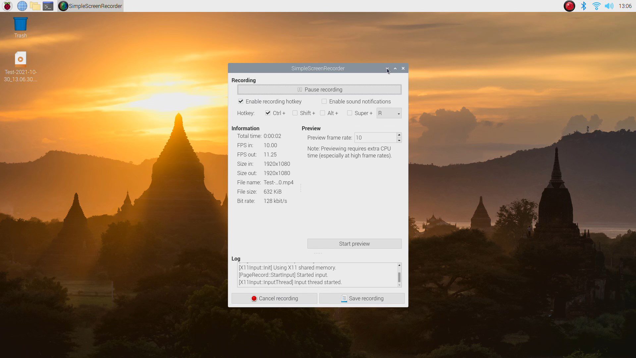This screenshot has width=636, height=358.
Task: Click the SimpleScreenRecorder taskbar entry
Action: (x=90, y=6)
